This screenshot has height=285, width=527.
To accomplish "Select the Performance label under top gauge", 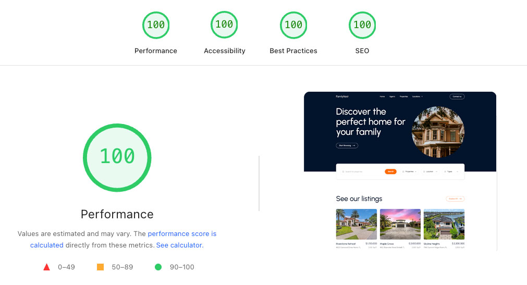I will [x=156, y=51].
